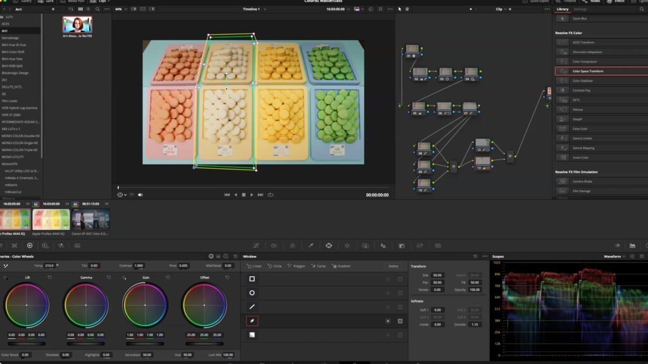The width and height of the screenshot is (648, 364).
Task: Open the Keyframes palette icon
Action: 618,246
